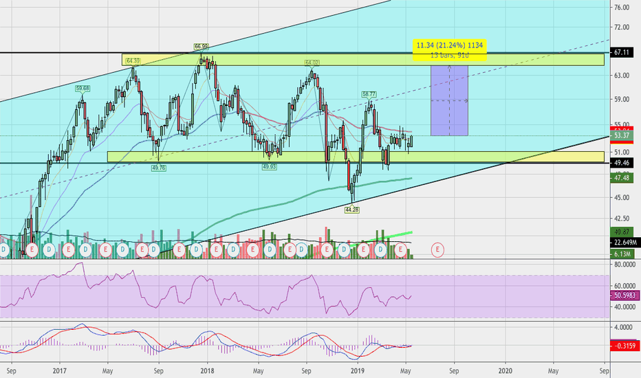Click the 22.649M volume average tag
The image size is (641, 378).
pyautogui.click(x=624, y=243)
